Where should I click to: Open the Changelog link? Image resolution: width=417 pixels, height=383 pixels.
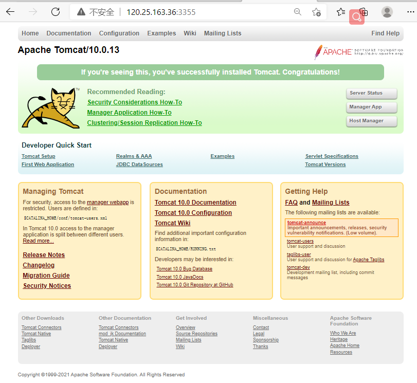39,265
